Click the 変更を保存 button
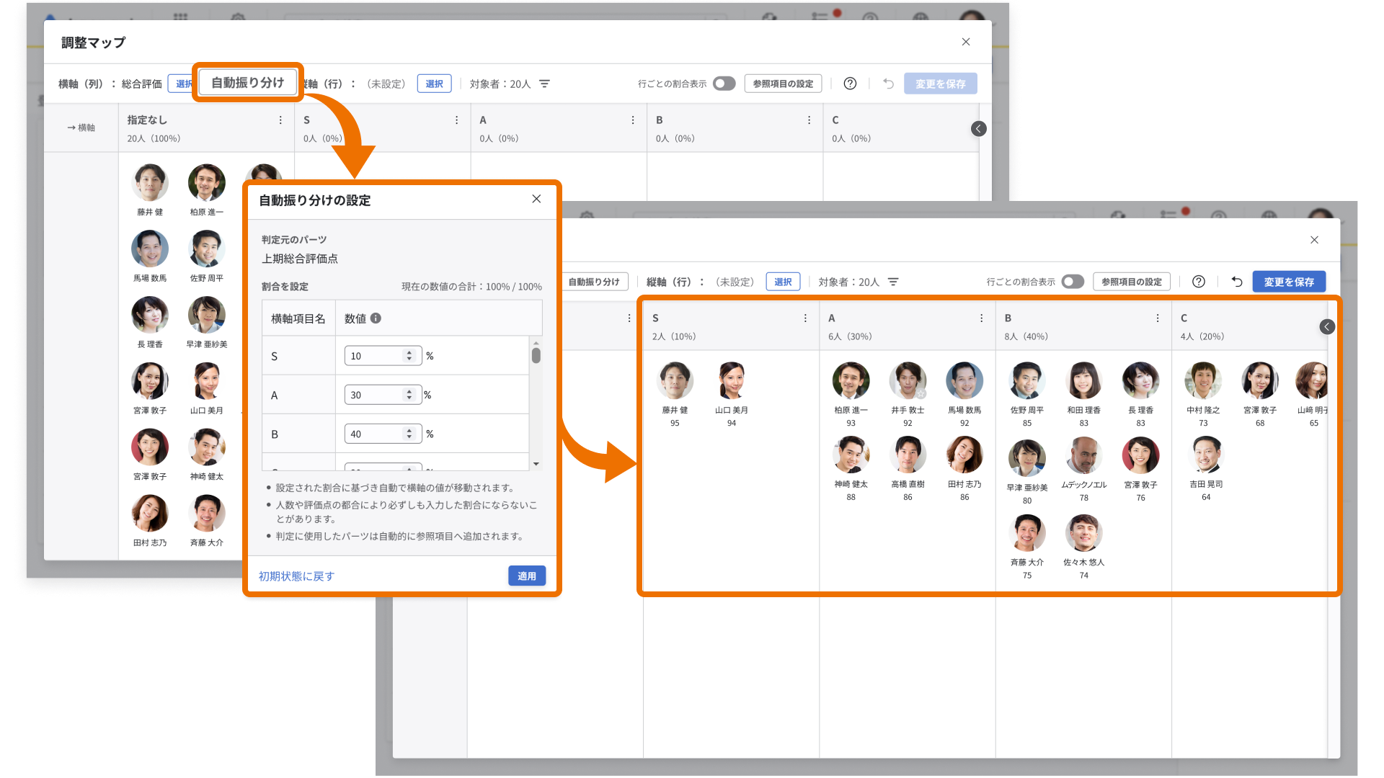 point(1289,282)
